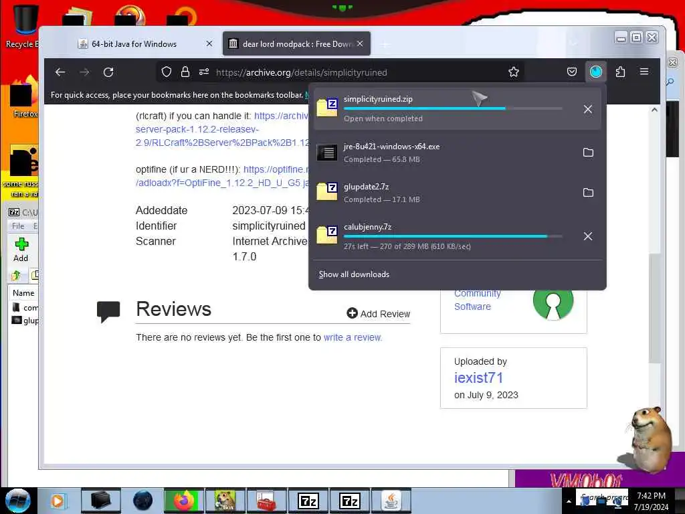Click Add Review
This screenshot has height=514, width=685.
379,314
